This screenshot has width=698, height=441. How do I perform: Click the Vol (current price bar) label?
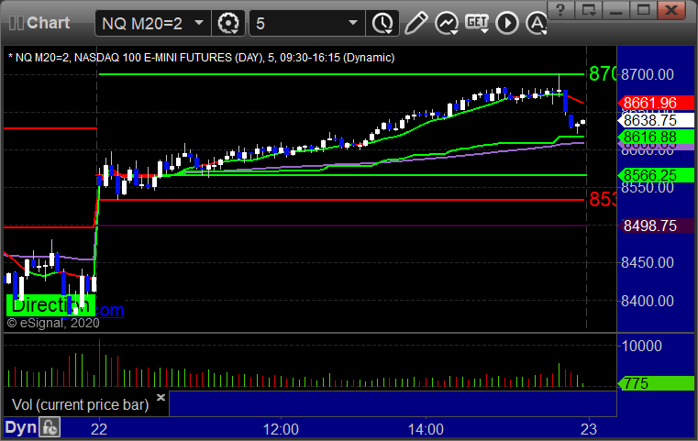point(80,404)
